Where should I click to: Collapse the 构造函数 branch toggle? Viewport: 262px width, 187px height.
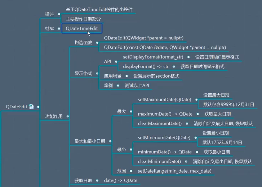coord(97,43)
